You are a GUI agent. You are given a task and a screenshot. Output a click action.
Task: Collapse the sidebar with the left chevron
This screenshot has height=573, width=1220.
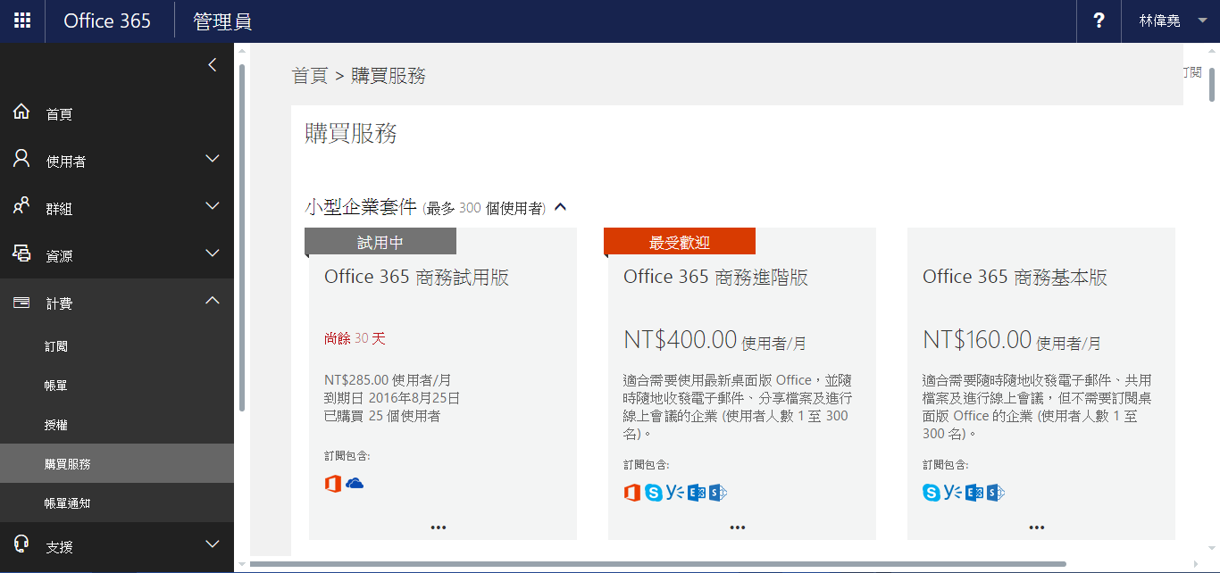(x=212, y=64)
